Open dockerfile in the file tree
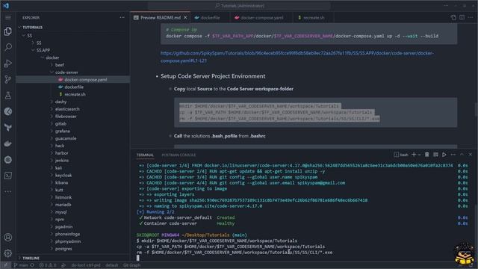This screenshot has height=269, width=478. pos(74,87)
